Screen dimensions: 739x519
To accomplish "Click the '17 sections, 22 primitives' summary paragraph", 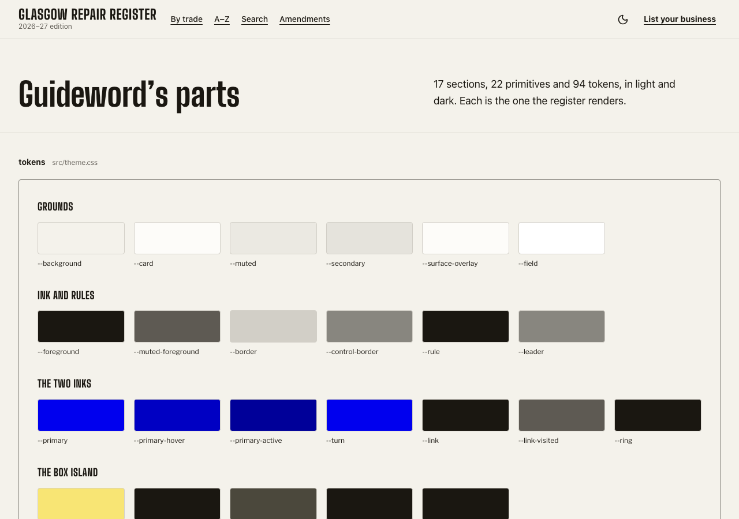I will click(x=554, y=92).
